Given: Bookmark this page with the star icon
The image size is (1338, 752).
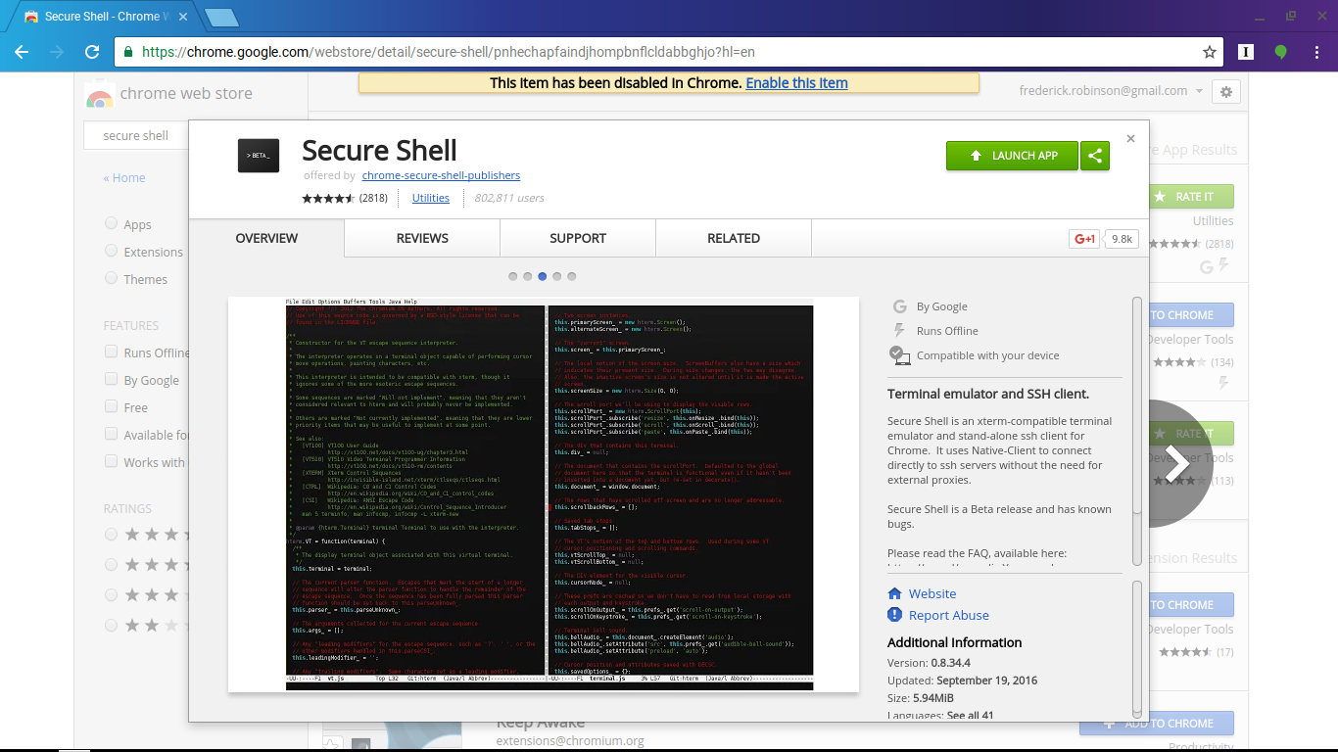Looking at the screenshot, I should tap(1210, 52).
